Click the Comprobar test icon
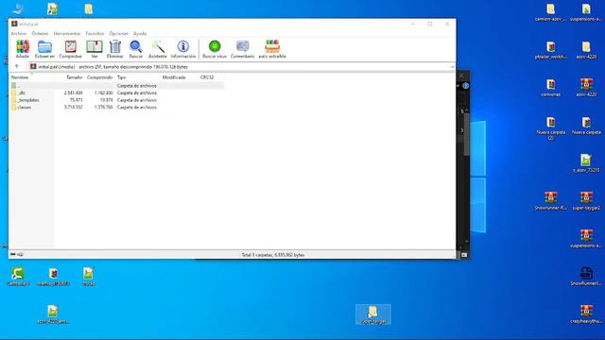The image size is (605, 340). 70,49
